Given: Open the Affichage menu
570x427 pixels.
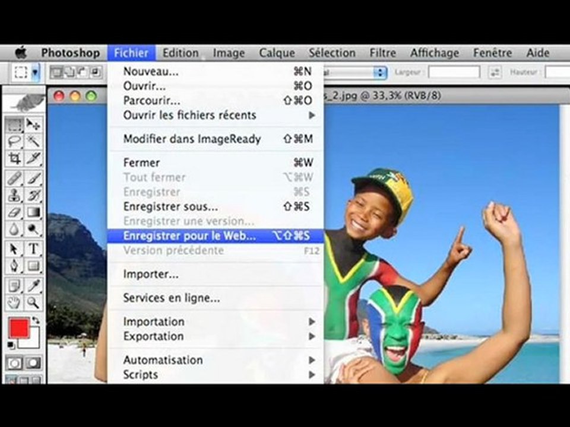Looking at the screenshot, I should [x=435, y=53].
